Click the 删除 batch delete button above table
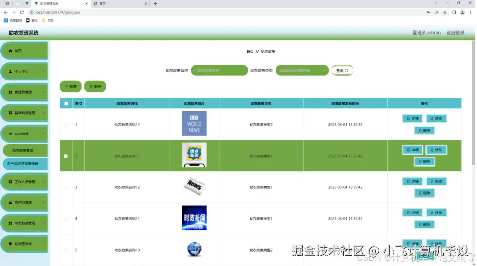This screenshot has height=266, width=477. click(95, 87)
